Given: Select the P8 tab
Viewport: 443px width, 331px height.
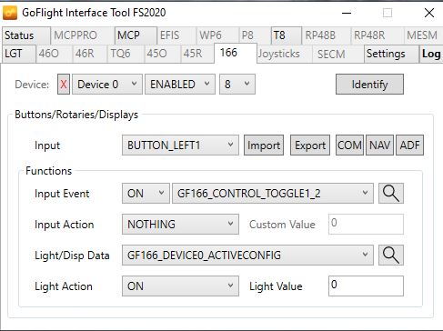Looking at the screenshot, I should [255, 35].
